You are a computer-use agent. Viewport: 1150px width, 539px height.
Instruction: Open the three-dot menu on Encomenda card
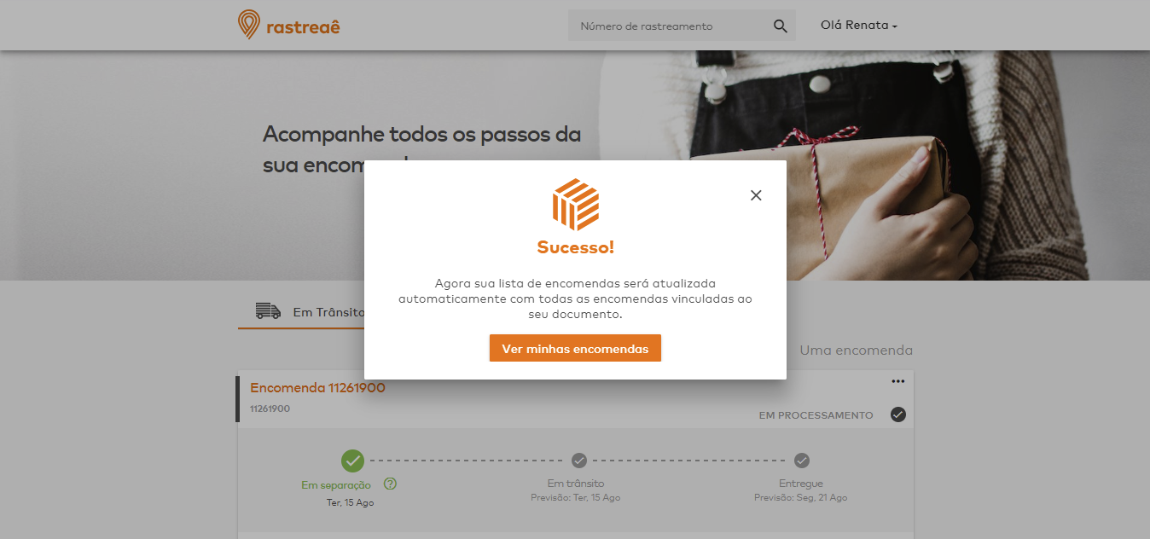click(897, 381)
